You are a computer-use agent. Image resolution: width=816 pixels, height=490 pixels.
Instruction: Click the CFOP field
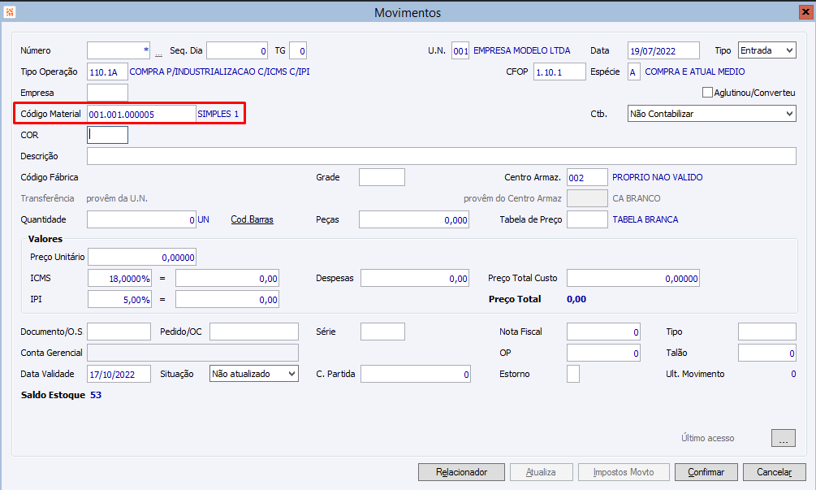tap(559, 72)
